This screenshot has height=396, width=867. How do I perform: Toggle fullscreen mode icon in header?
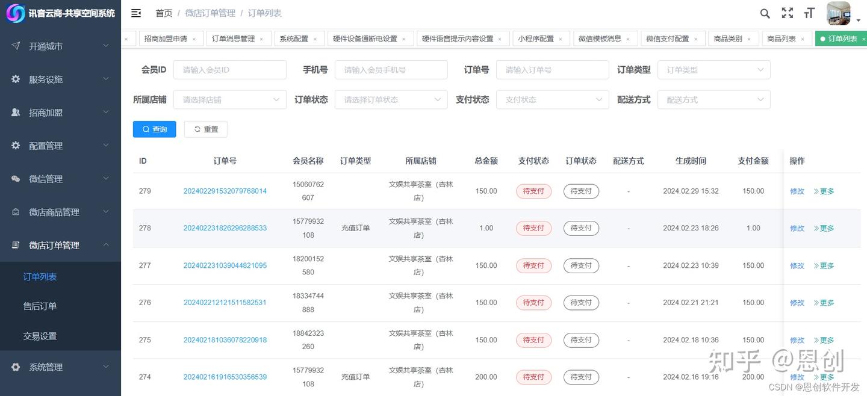coord(787,13)
